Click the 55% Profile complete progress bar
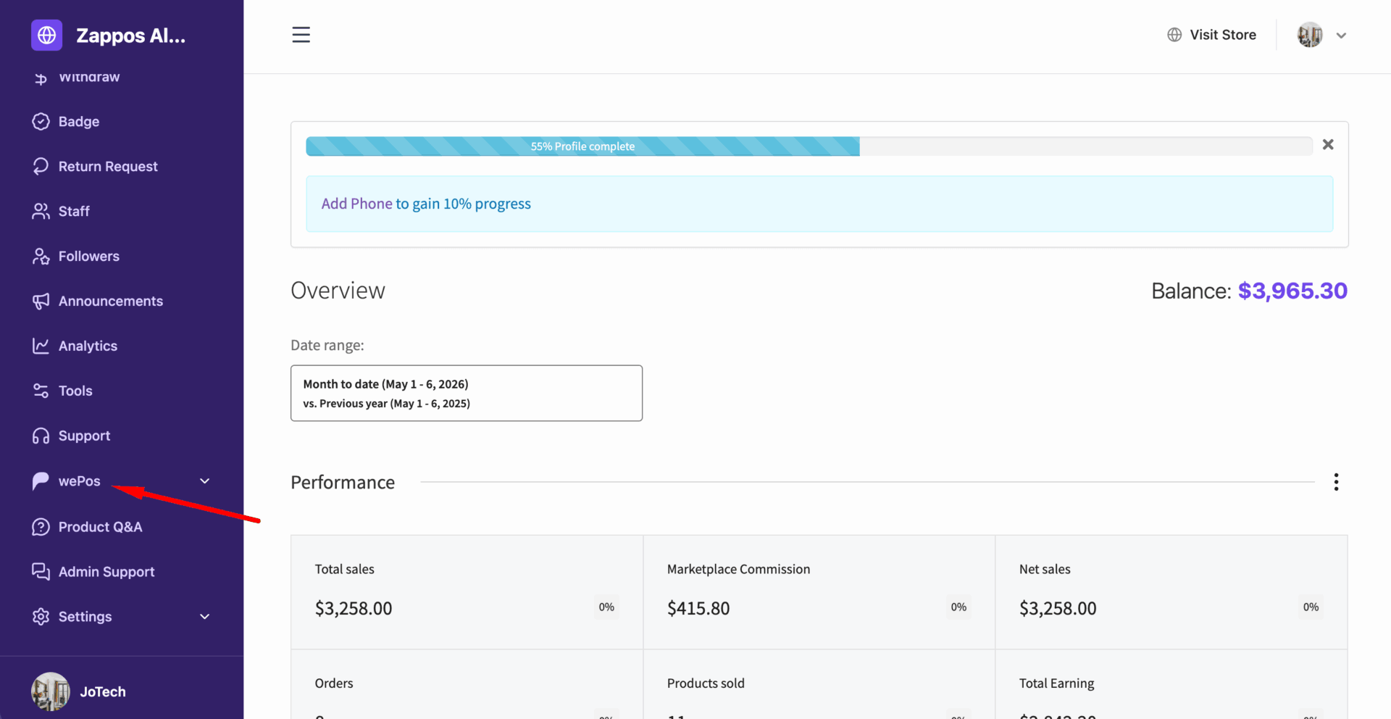Viewport: 1391px width, 719px height. pos(582,146)
